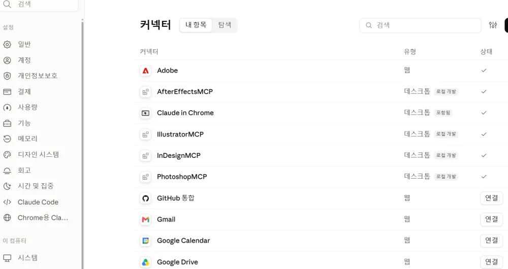Open the Google Calendar icon

coord(145,241)
